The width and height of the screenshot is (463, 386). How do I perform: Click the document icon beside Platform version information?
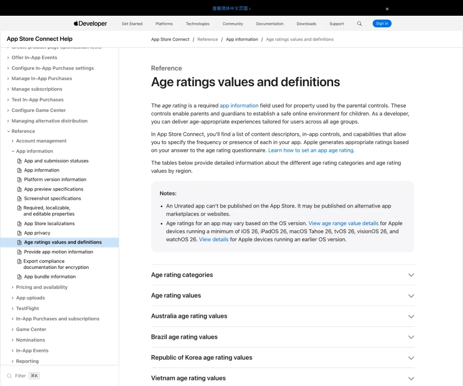[x=19, y=180]
